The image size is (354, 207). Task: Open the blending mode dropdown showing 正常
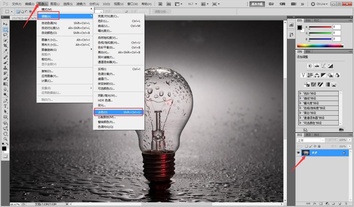(x=310, y=140)
